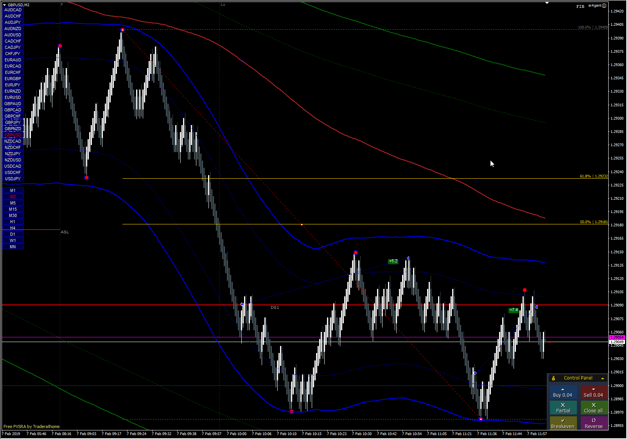
Task: Select the EURJPY symbol button
Action: [x=13, y=85]
